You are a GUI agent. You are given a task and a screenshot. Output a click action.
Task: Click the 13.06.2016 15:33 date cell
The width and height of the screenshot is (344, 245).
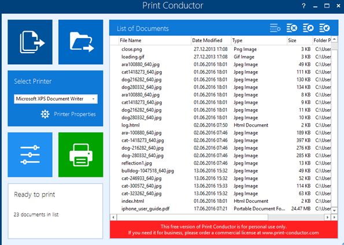pyautogui.click(x=210, y=186)
